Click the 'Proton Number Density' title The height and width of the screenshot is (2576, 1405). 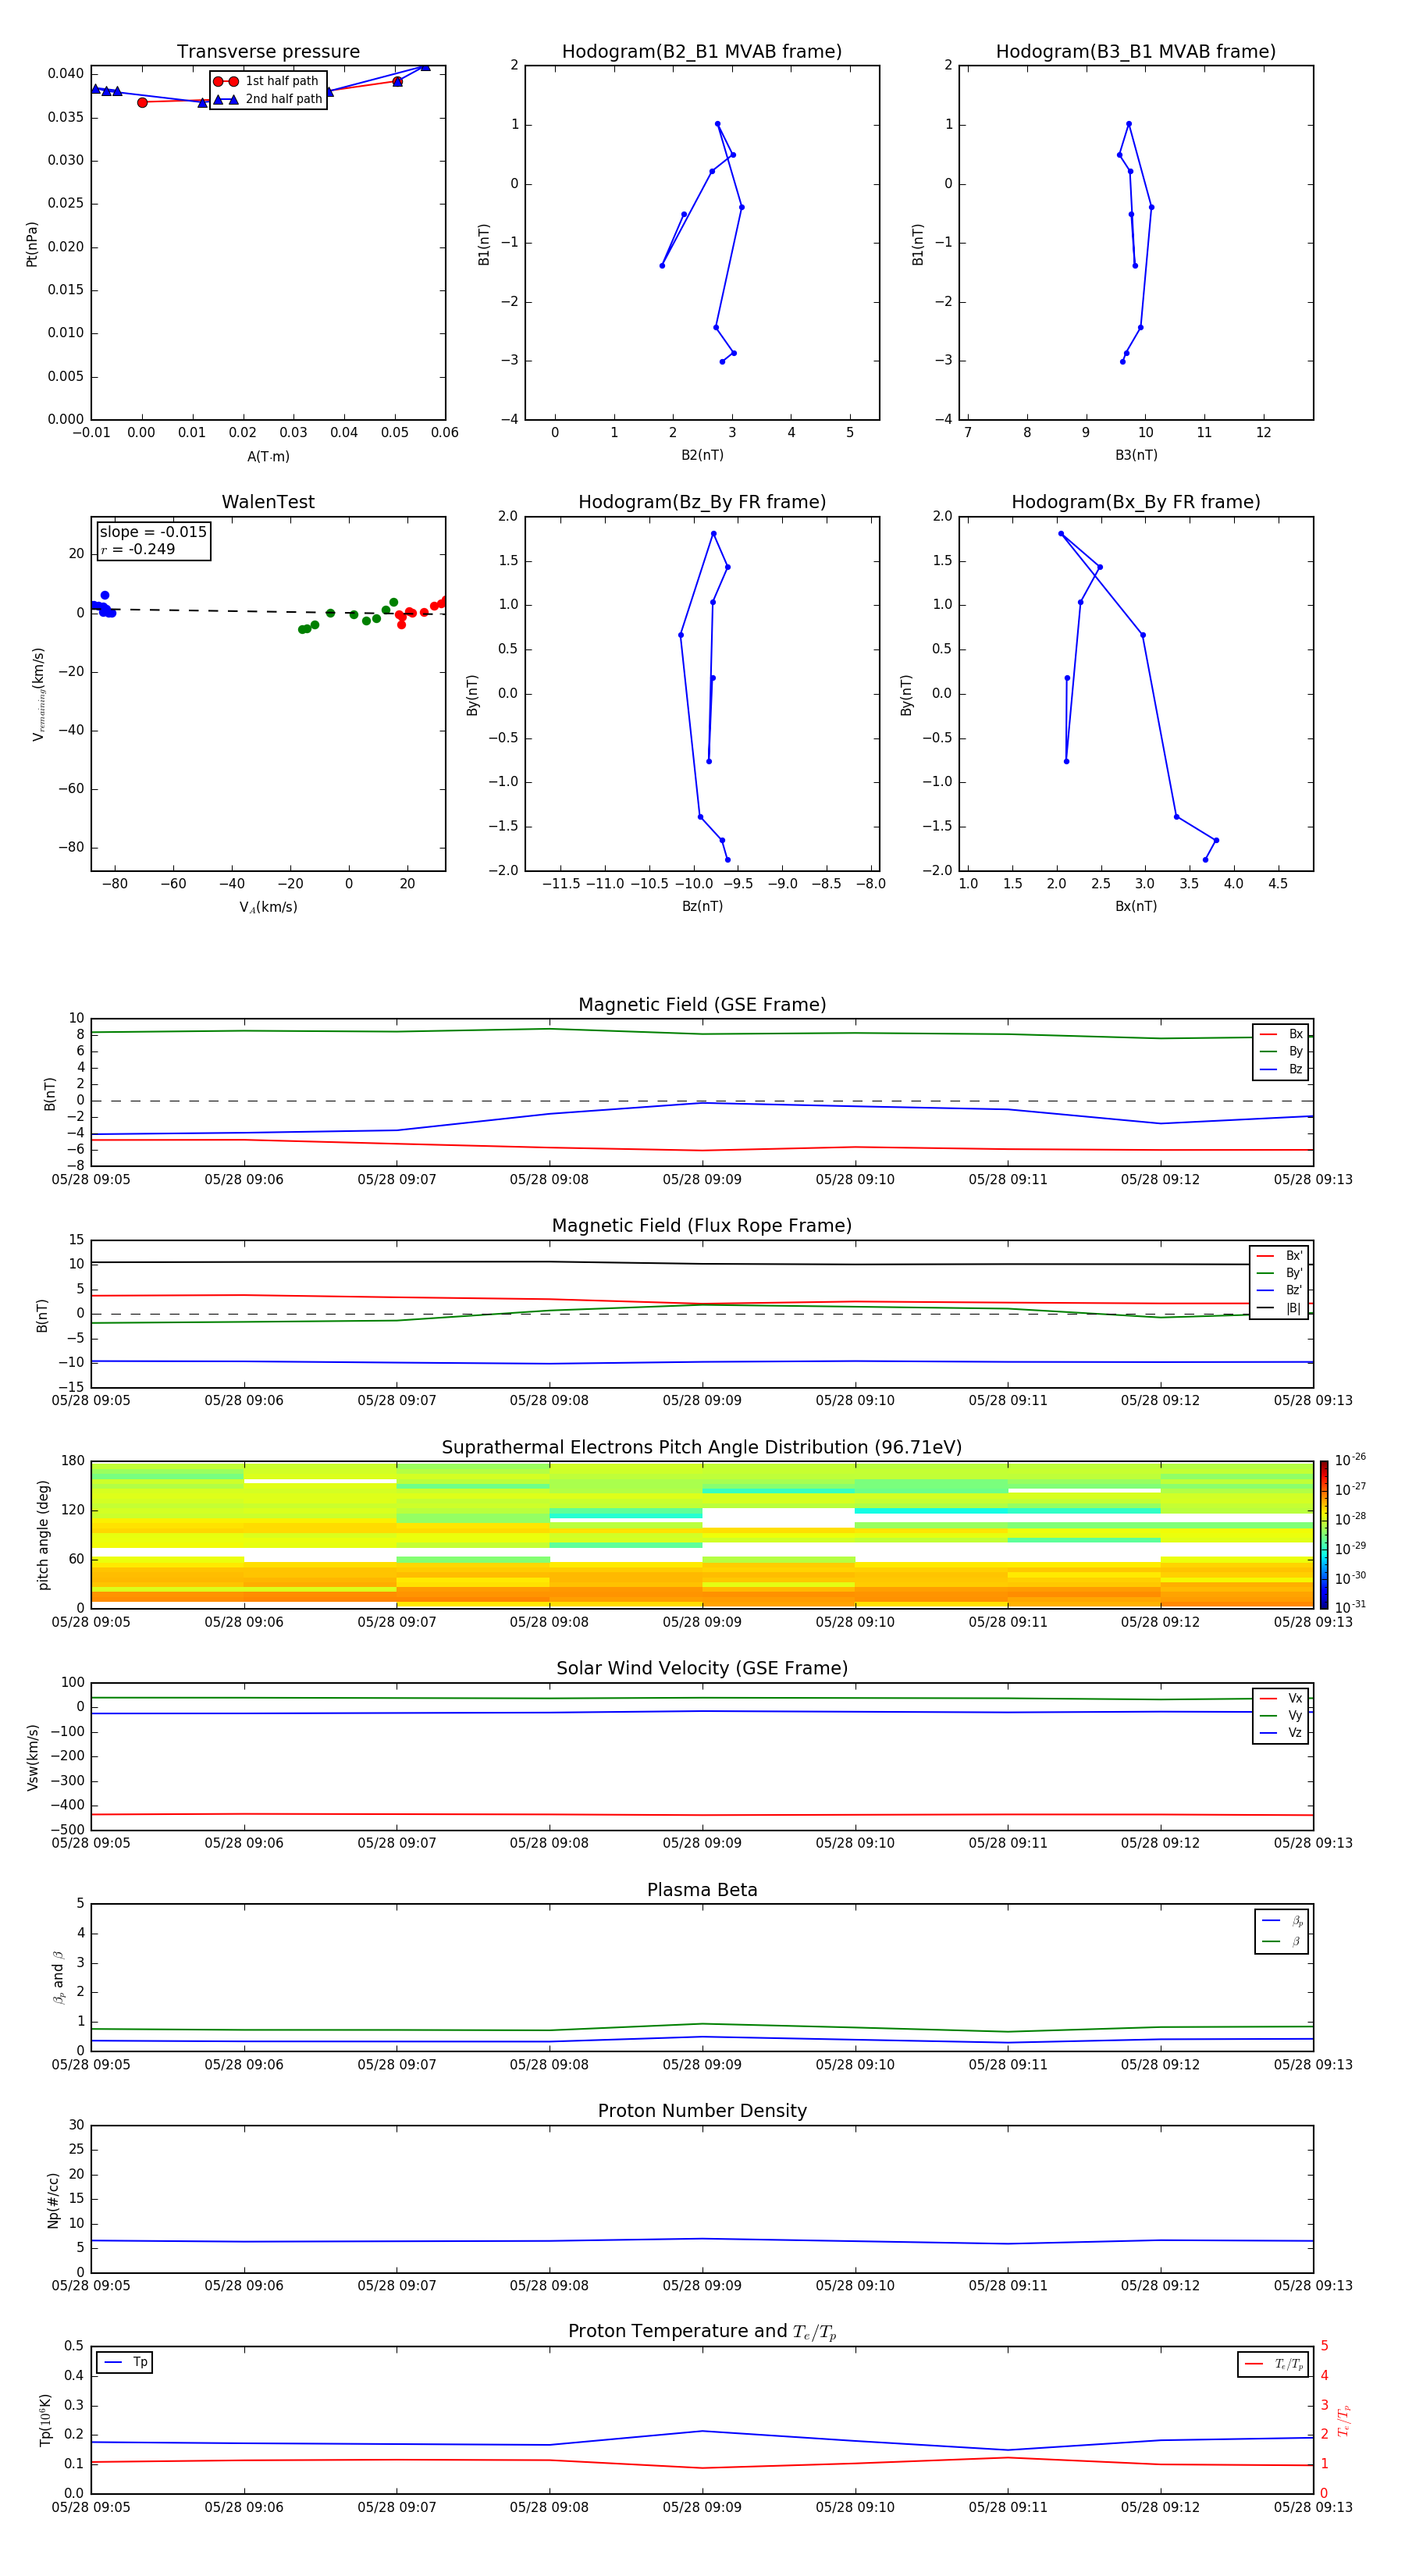(x=702, y=2111)
